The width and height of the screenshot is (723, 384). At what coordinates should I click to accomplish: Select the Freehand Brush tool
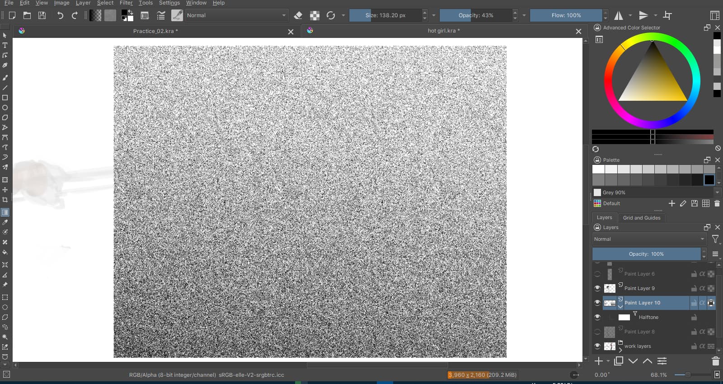click(x=5, y=78)
